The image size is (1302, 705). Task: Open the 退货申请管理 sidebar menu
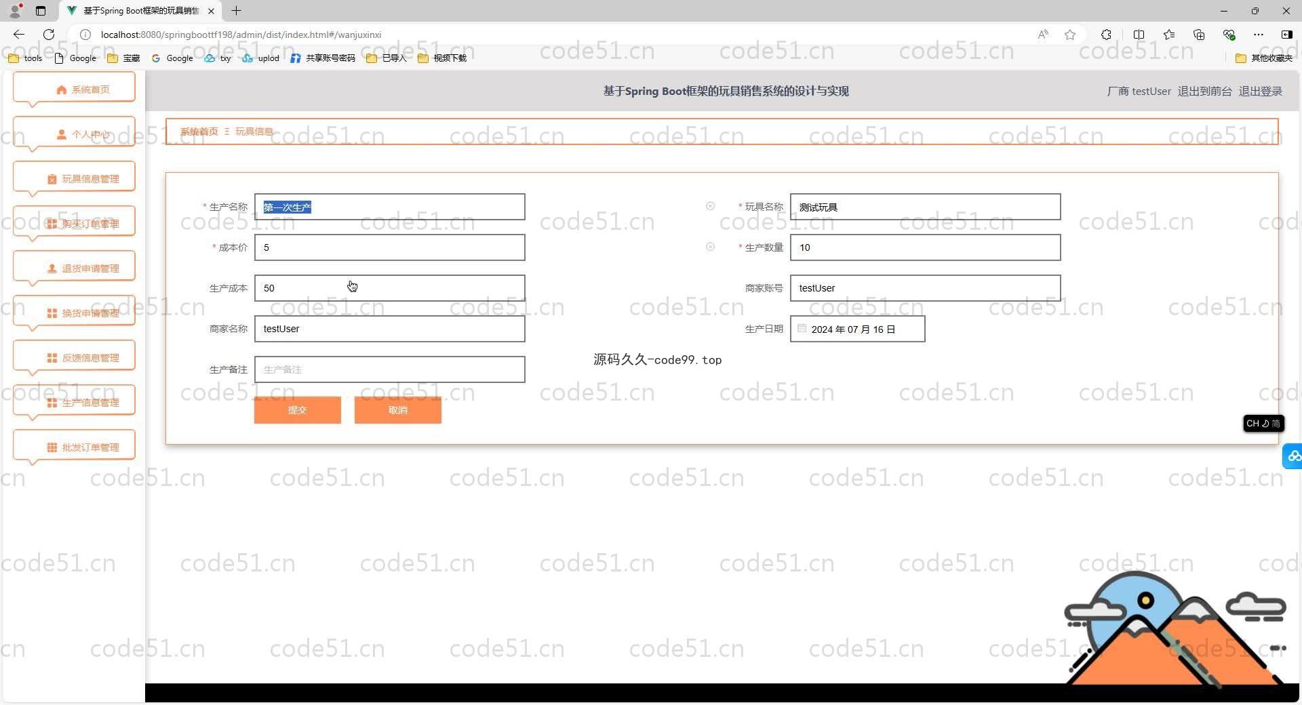point(74,268)
